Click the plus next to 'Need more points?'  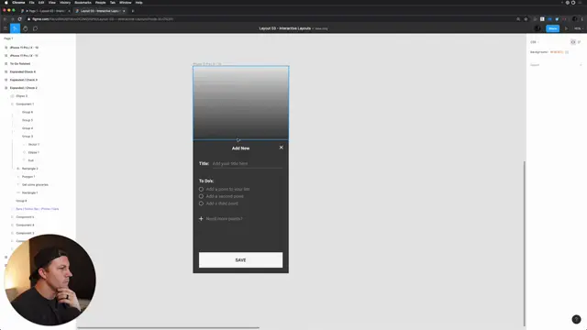[x=201, y=219]
